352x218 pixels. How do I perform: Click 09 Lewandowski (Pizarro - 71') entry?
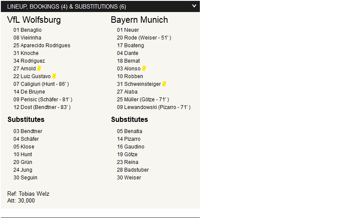click(x=153, y=107)
